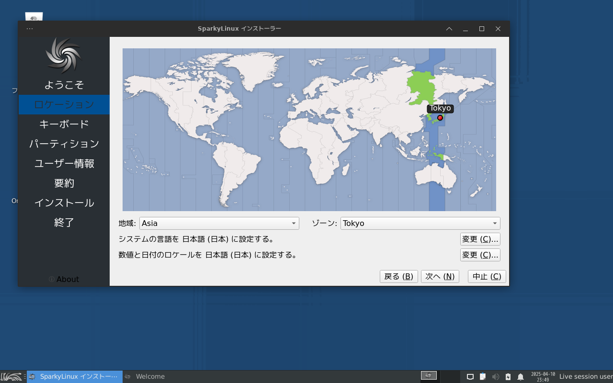Maximize the SparkyLinux installer window
613x383 pixels.
click(482, 29)
